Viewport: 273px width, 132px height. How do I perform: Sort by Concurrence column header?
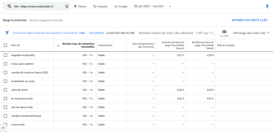(x=105, y=45)
